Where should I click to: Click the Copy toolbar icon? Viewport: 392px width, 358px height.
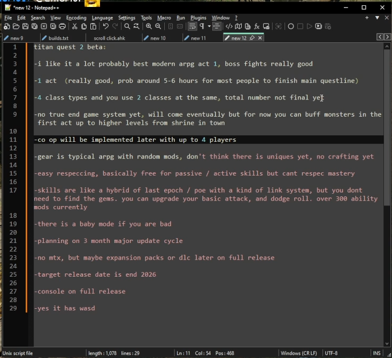84,26
